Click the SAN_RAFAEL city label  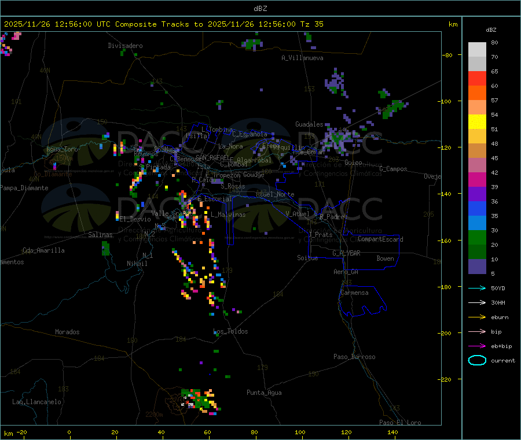click(x=212, y=157)
